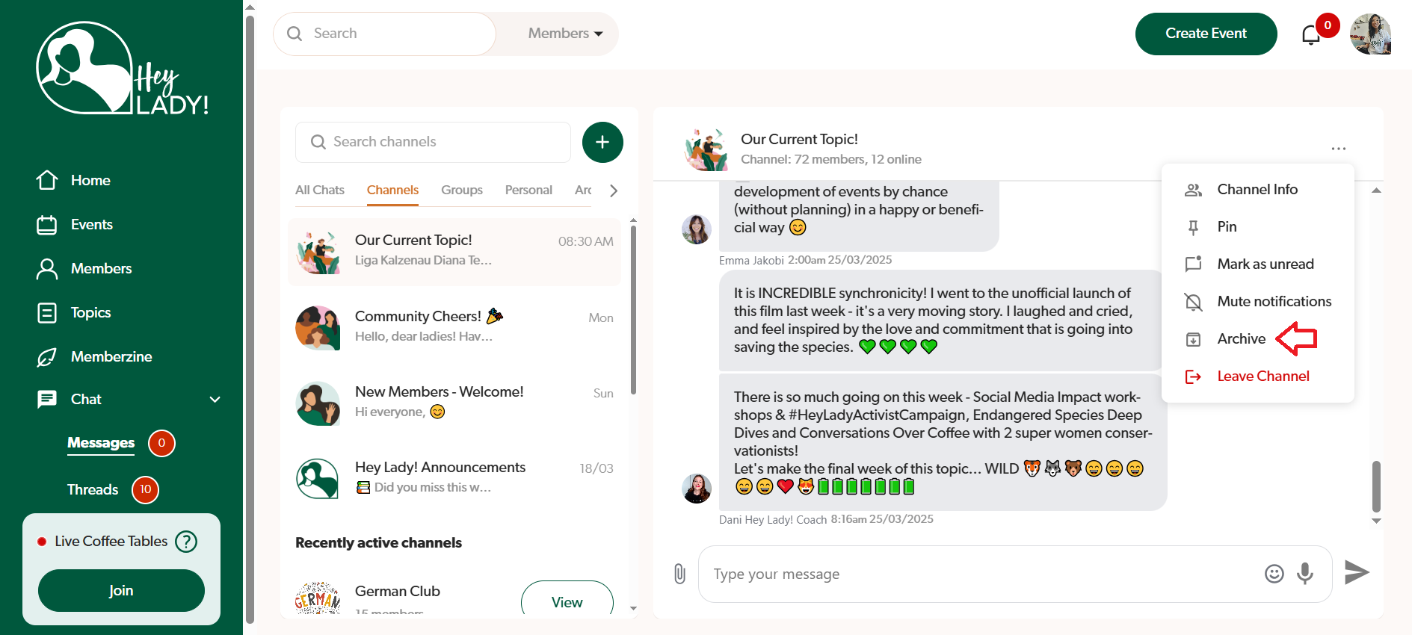Viewport: 1412px width, 635px height.
Task: Click the attach file paperclip icon
Action: click(679, 574)
